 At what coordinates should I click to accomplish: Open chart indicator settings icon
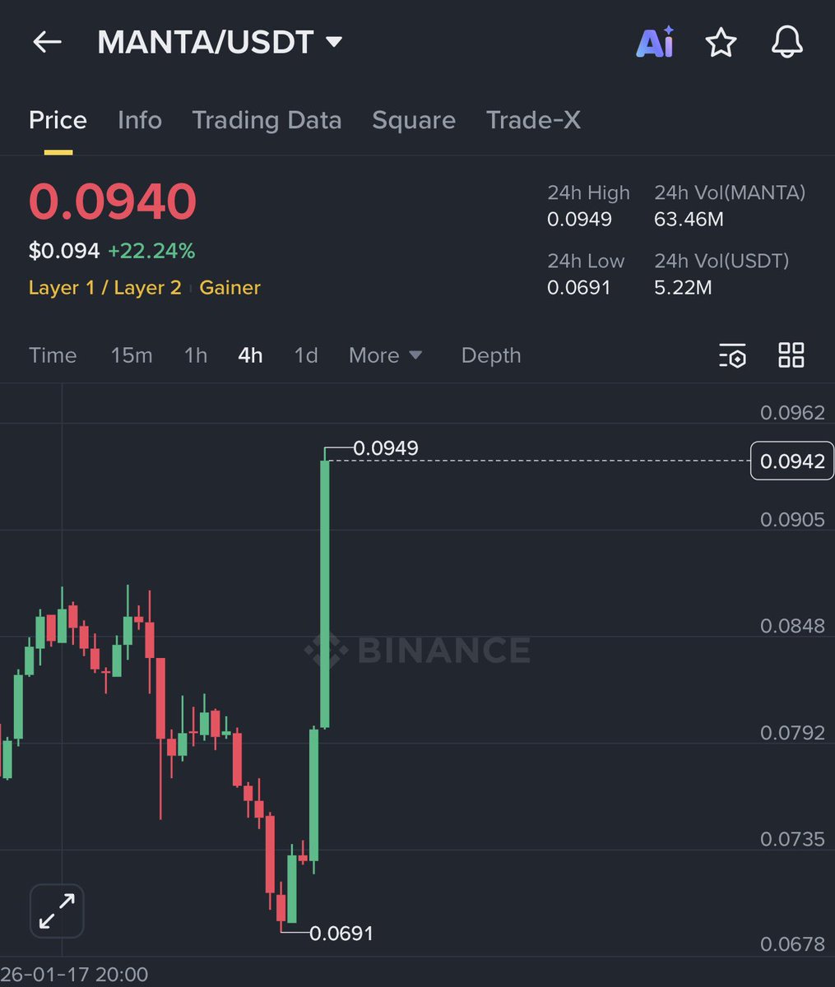(x=732, y=355)
